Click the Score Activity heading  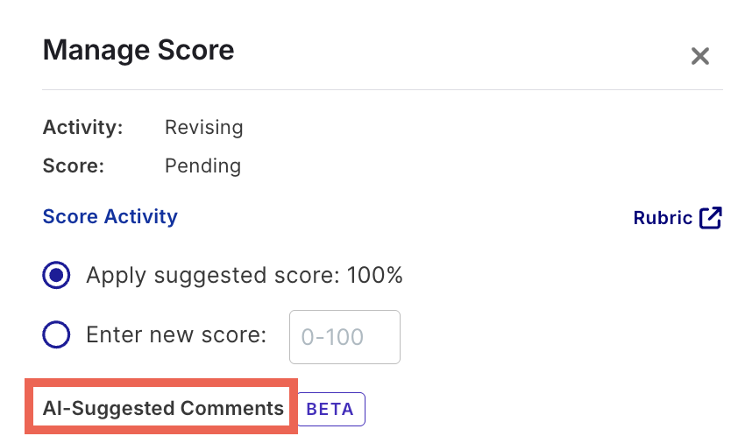tap(110, 216)
